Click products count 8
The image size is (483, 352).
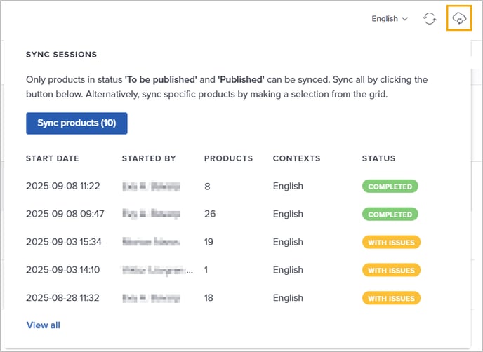pos(207,187)
